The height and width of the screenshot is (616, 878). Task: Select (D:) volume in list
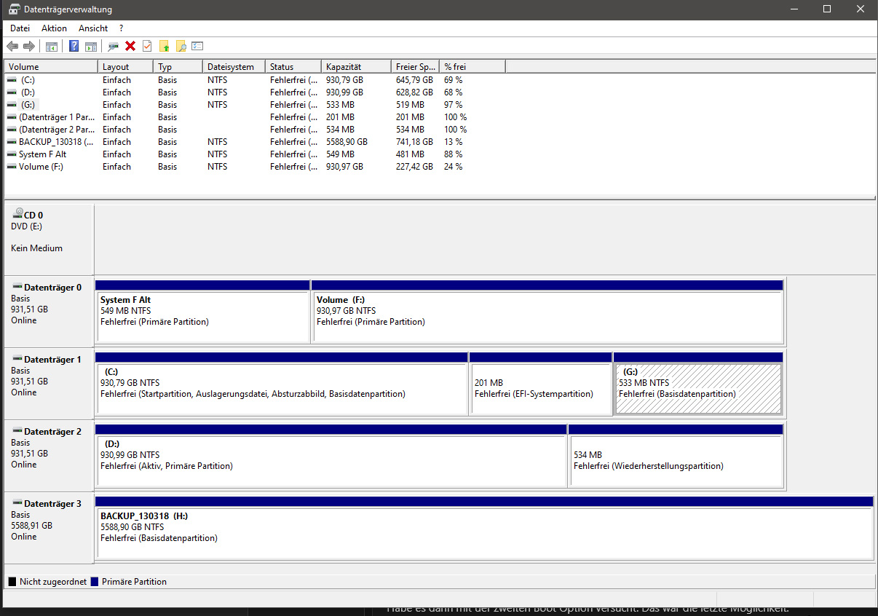pos(28,92)
